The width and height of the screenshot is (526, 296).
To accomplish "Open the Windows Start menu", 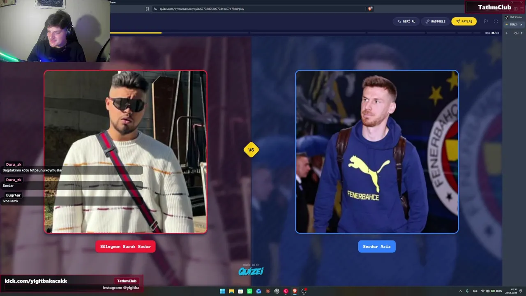I will 222,291.
